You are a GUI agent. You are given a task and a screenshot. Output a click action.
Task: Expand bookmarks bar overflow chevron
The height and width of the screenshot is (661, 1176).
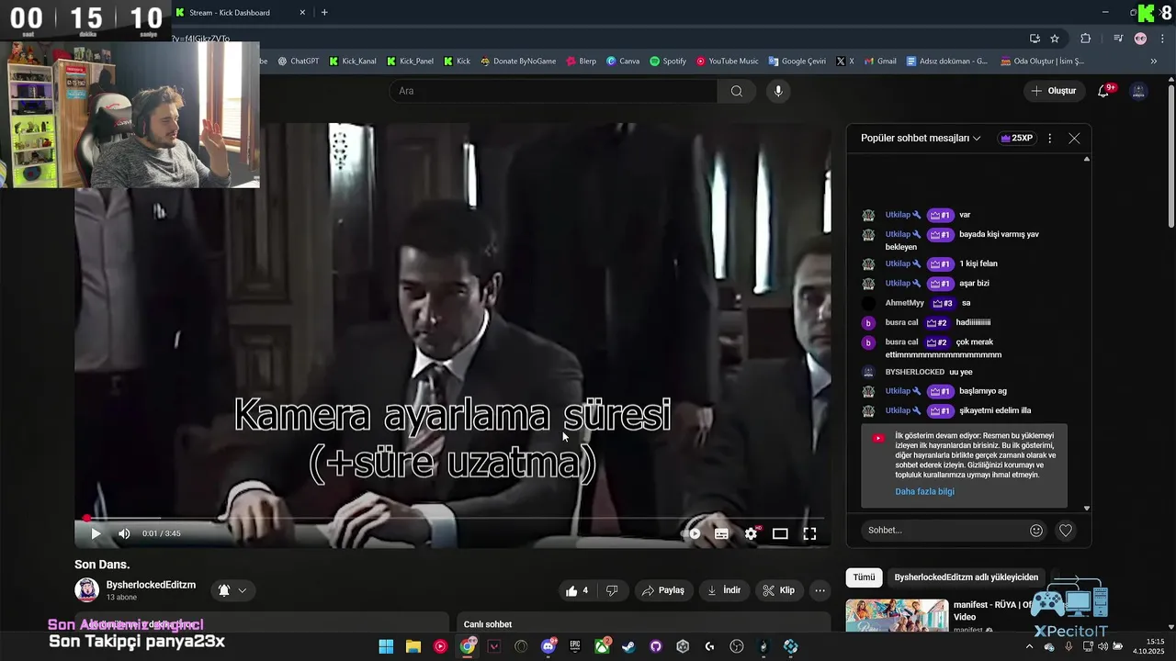coord(1154,62)
